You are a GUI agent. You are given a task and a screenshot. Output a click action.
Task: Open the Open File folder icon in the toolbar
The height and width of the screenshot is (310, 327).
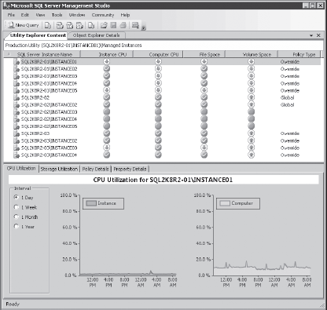(104, 25)
